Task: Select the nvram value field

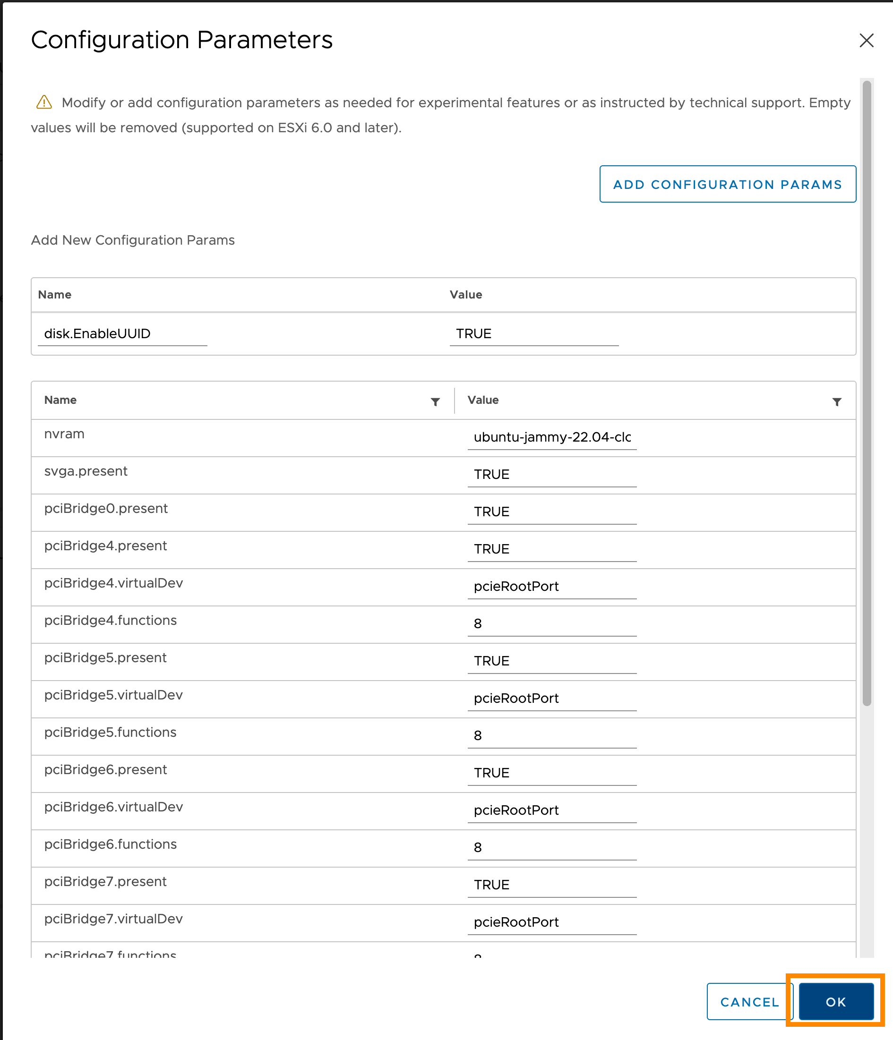Action: coord(552,437)
